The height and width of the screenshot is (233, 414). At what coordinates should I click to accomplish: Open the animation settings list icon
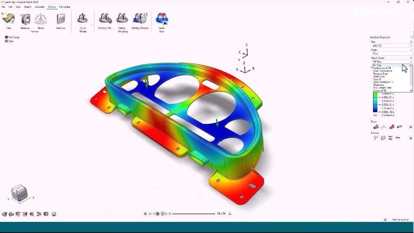145,214
